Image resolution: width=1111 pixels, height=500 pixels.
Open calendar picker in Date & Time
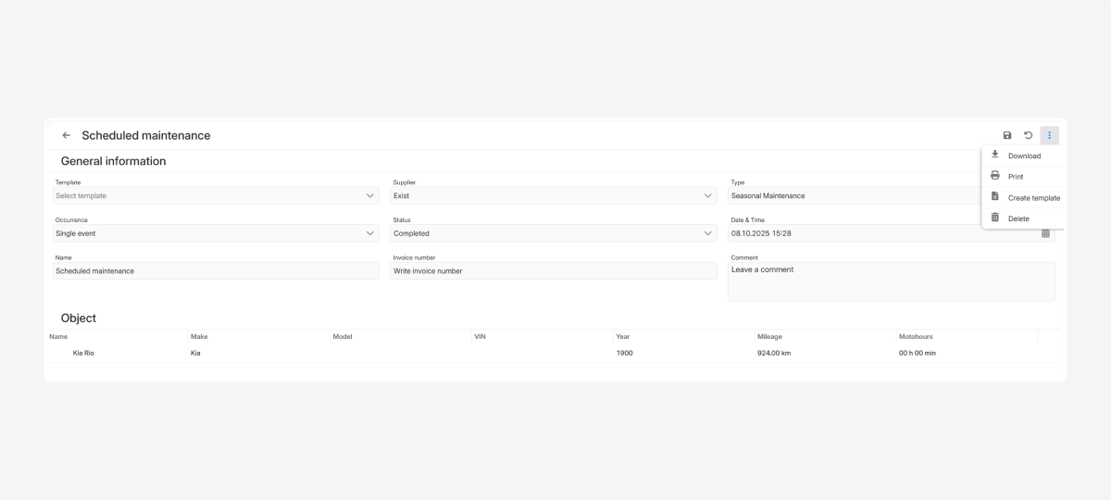(1045, 233)
